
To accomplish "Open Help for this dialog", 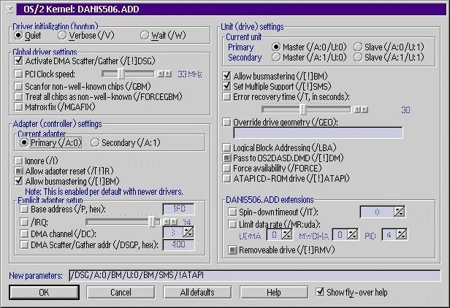I will coord(274,292).
